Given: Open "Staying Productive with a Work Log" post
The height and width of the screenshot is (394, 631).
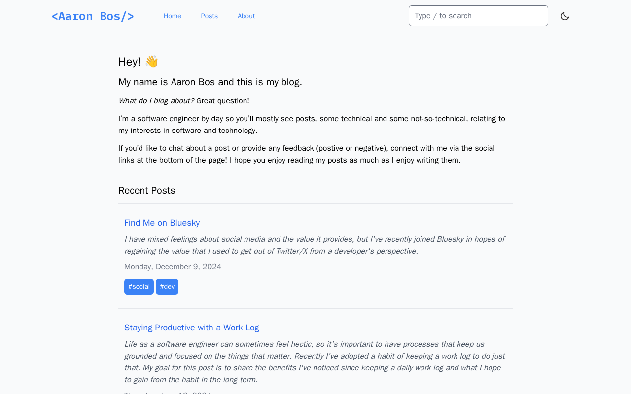Looking at the screenshot, I should point(192,328).
